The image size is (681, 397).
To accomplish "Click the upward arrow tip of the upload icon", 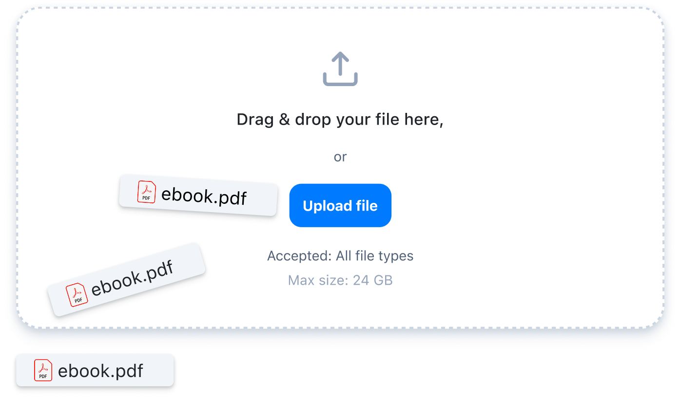I will point(340,57).
